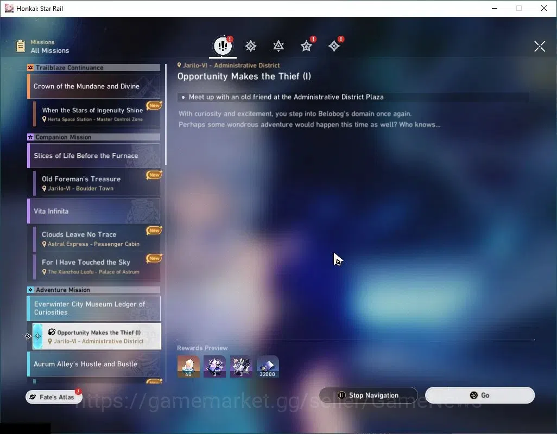Click the Fate's Atlas planet icon

33,397
